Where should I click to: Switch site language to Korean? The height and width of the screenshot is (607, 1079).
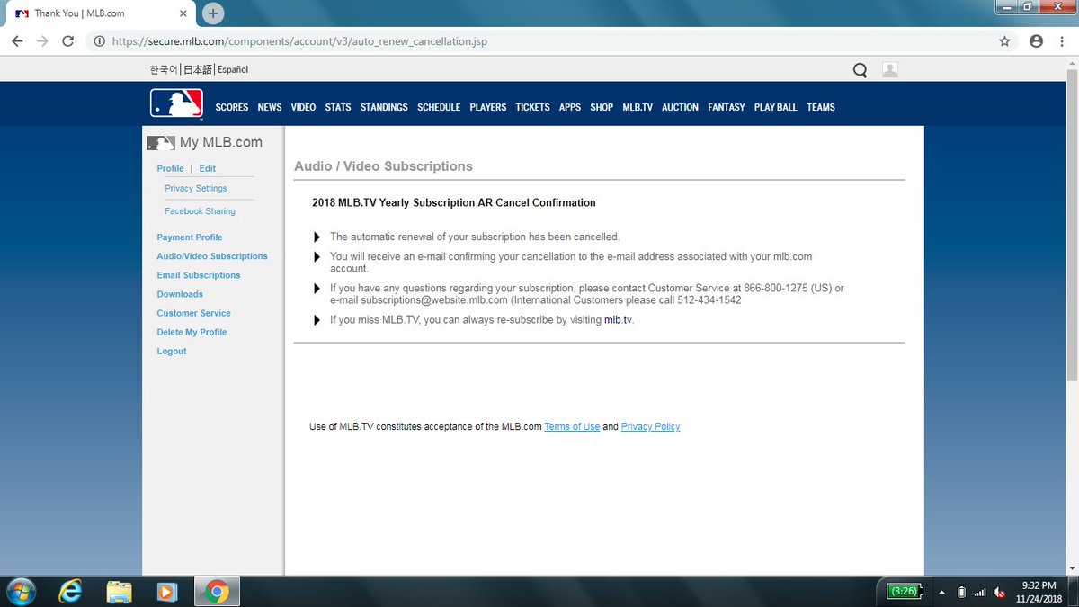tap(164, 70)
